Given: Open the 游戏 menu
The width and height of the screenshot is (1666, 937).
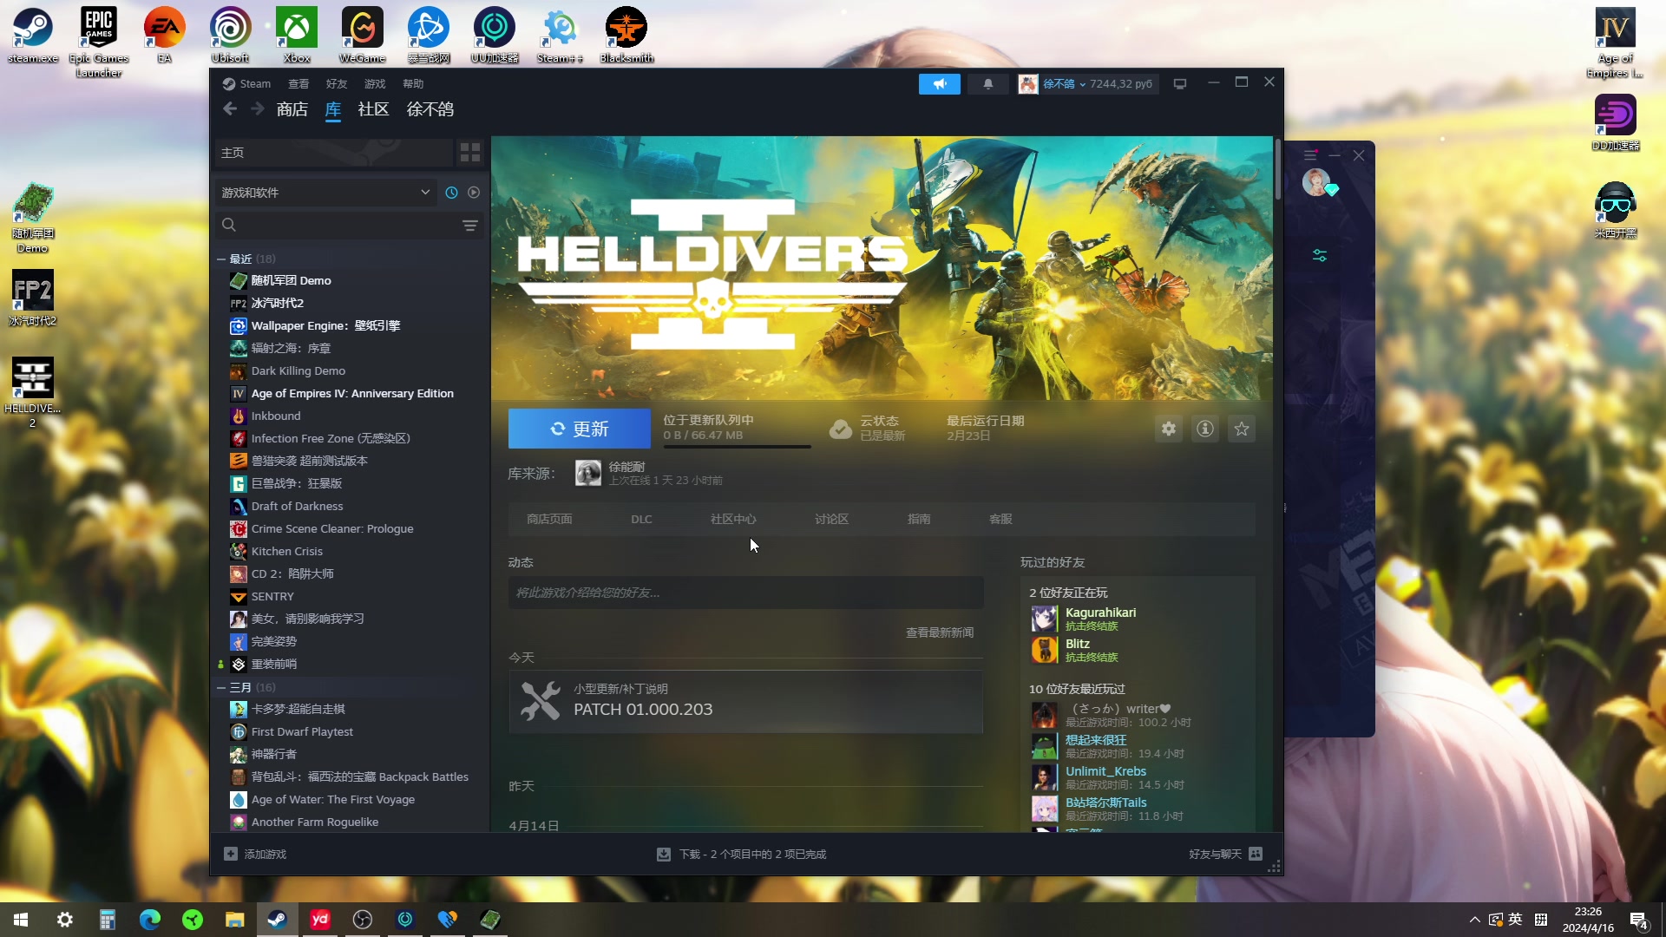Looking at the screenshot, I should 375,84.
